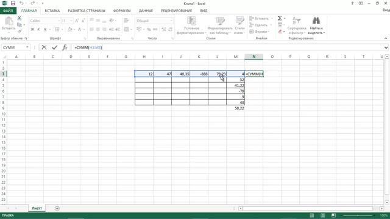The height and width of the screenshot is (219, 390).
Task: Confirm the formula with checkmark button
Action: (x=54, y=47)
